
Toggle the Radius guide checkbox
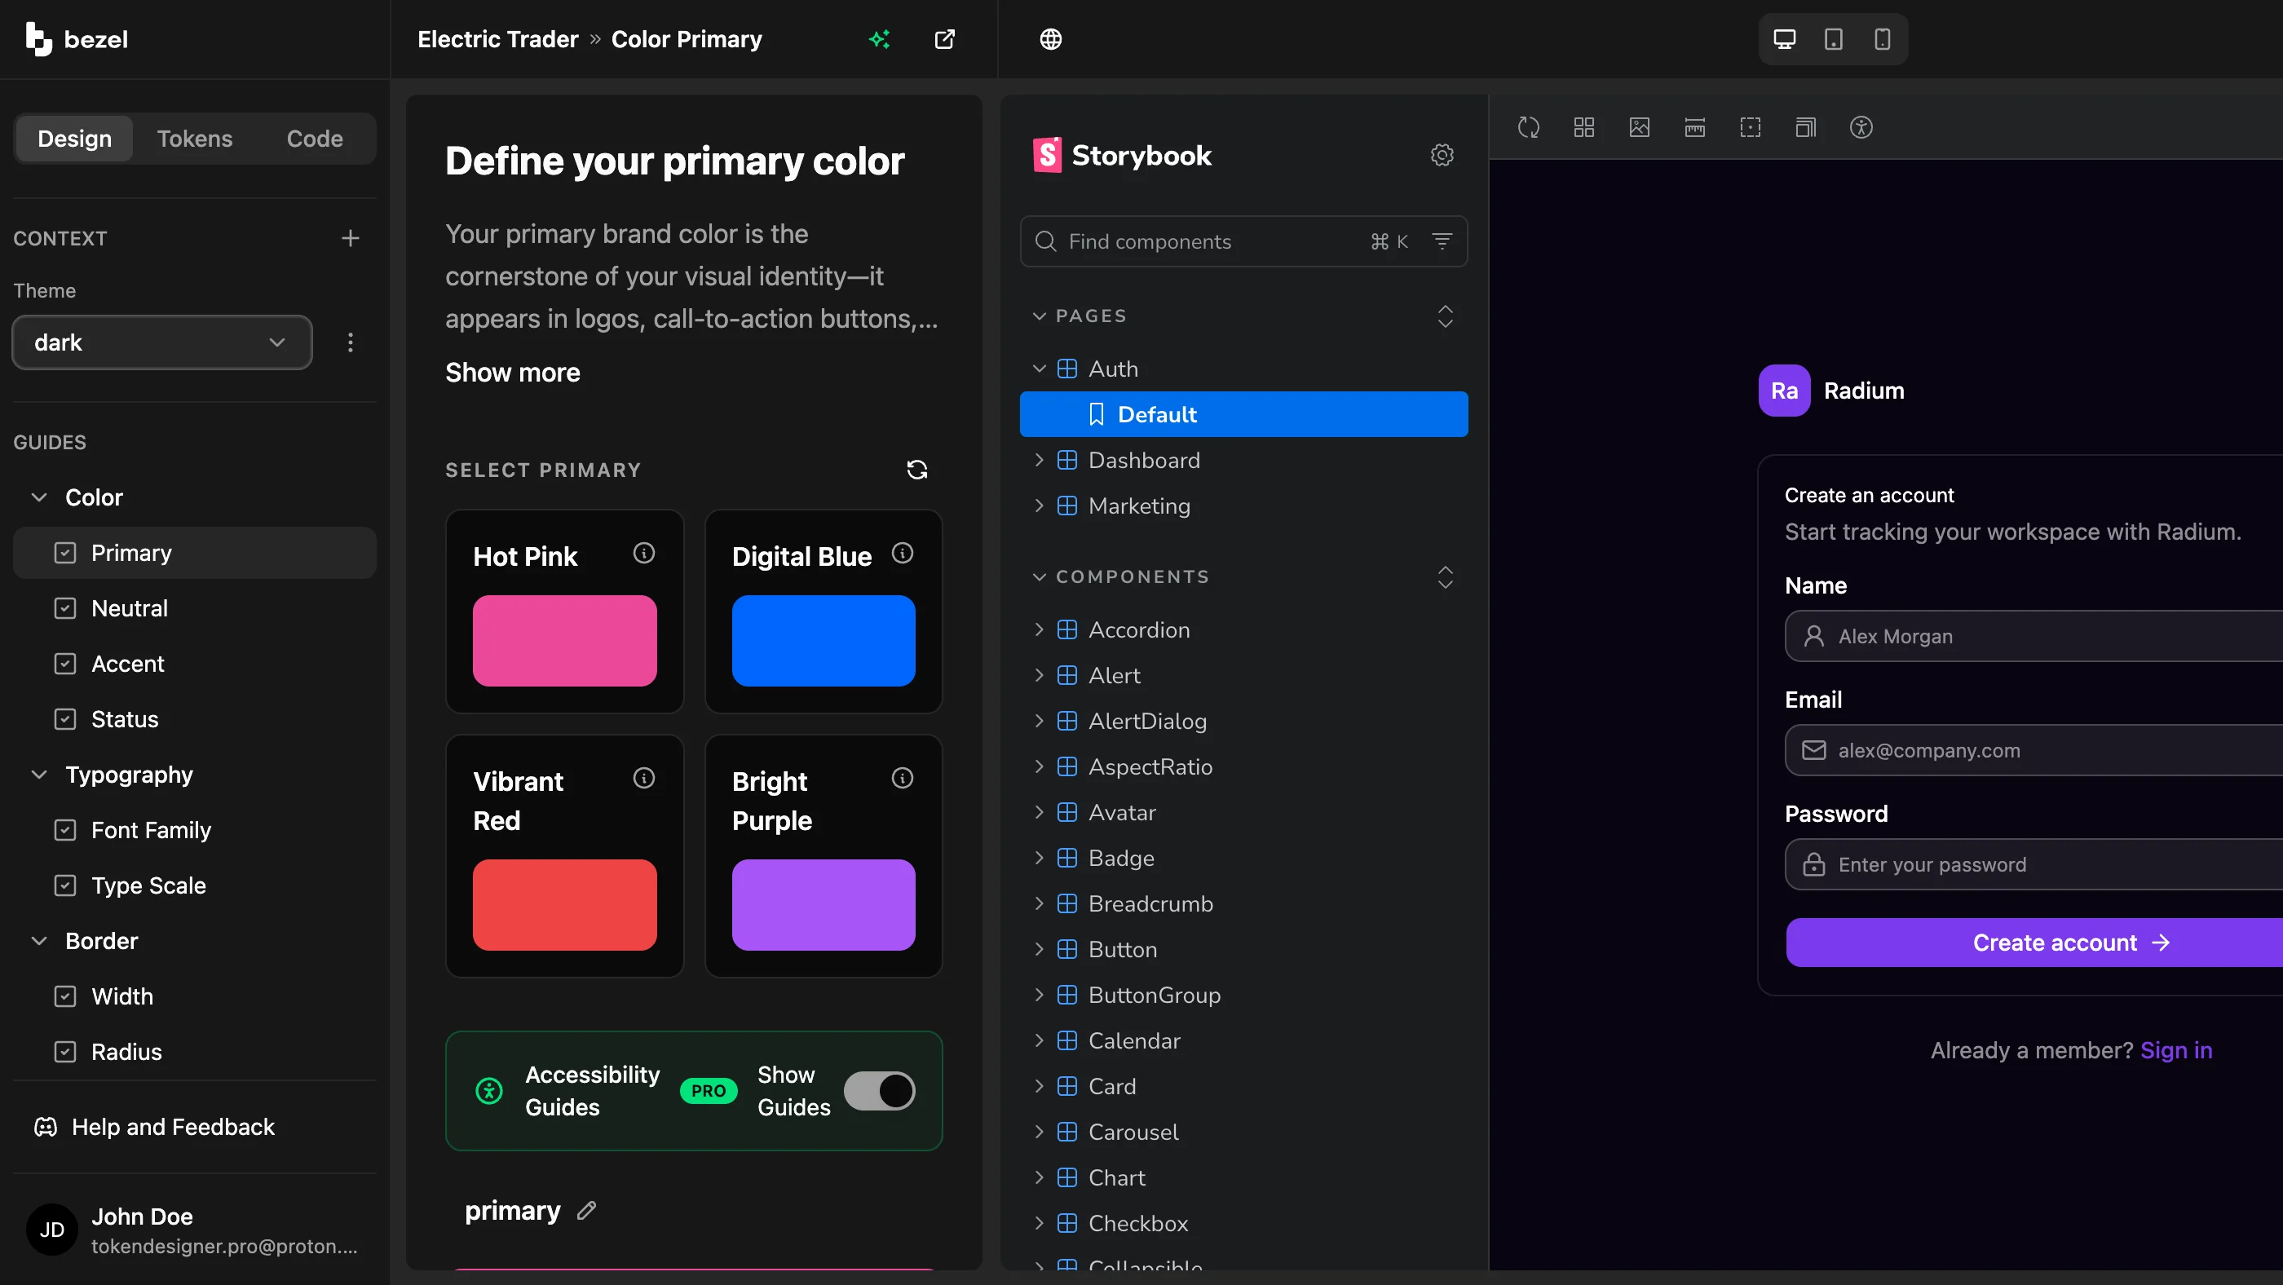pyautogui.click(x=64, y=1052)
